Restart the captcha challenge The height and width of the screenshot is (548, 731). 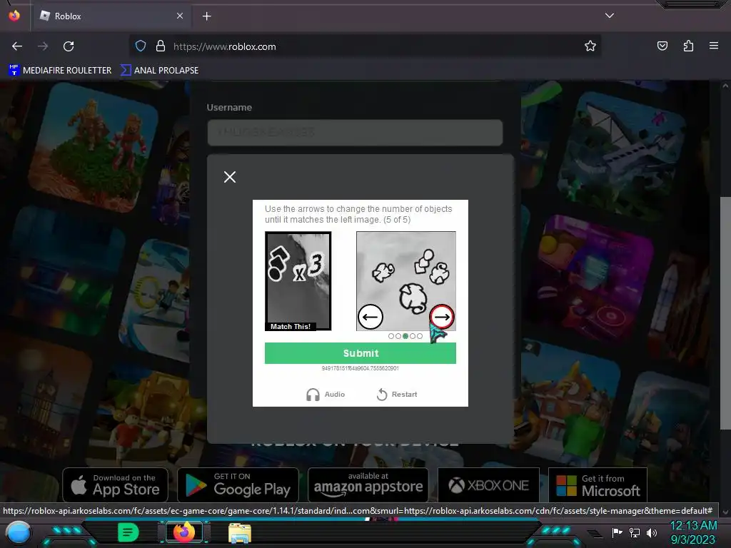click(397, 394)
